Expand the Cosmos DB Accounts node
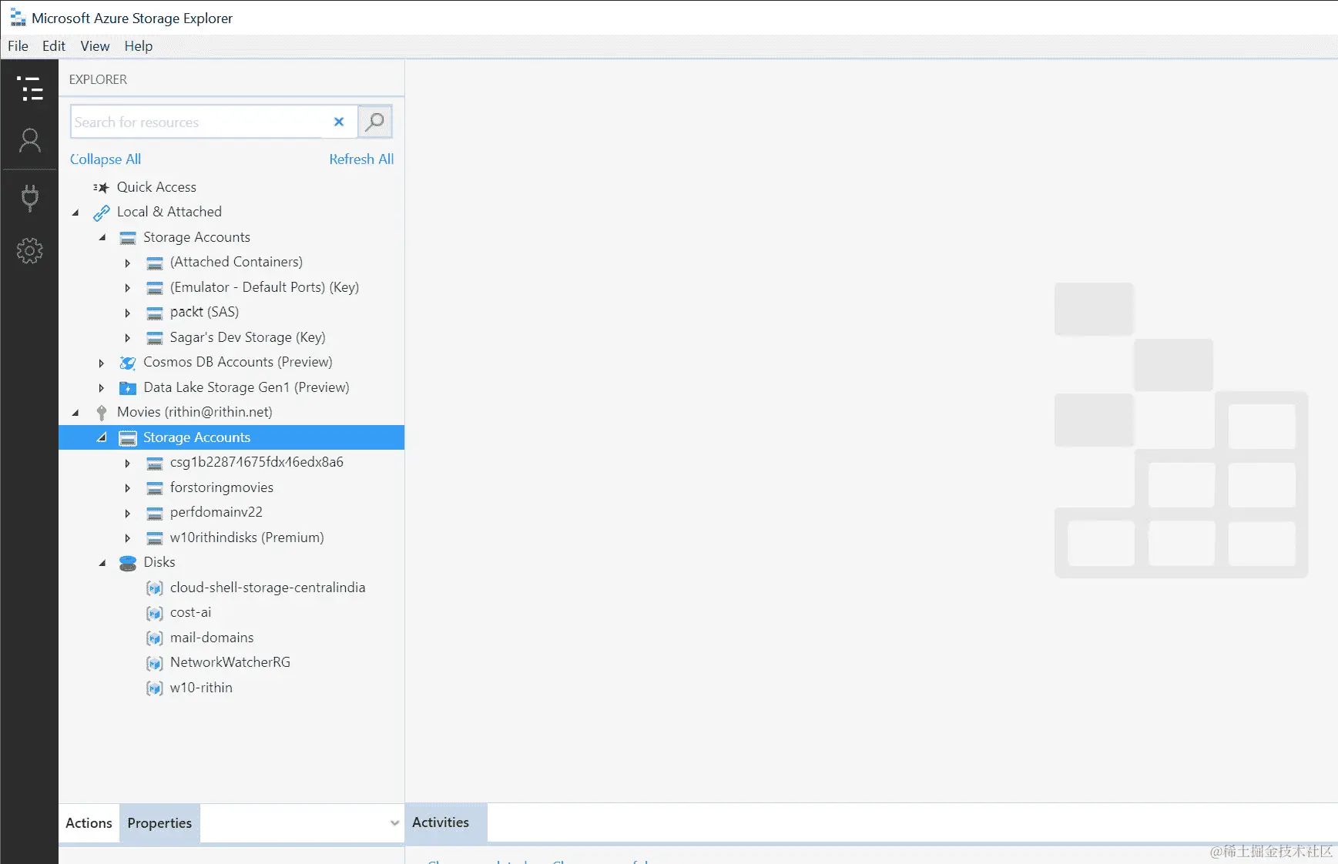 [x=101, y=363]
